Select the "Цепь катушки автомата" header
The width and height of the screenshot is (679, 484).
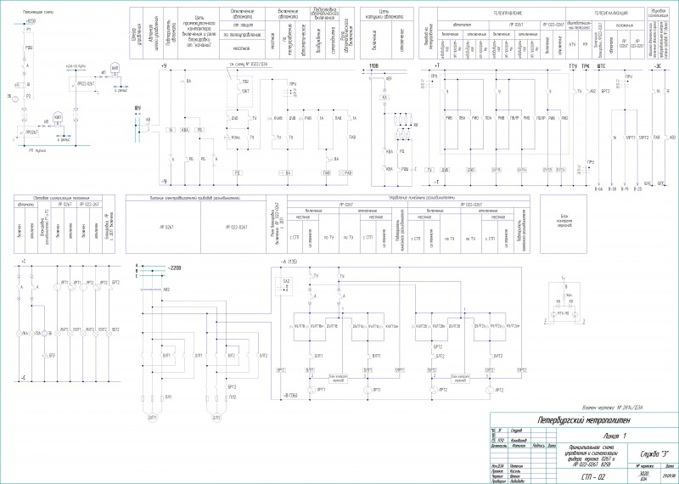point(386,14)
